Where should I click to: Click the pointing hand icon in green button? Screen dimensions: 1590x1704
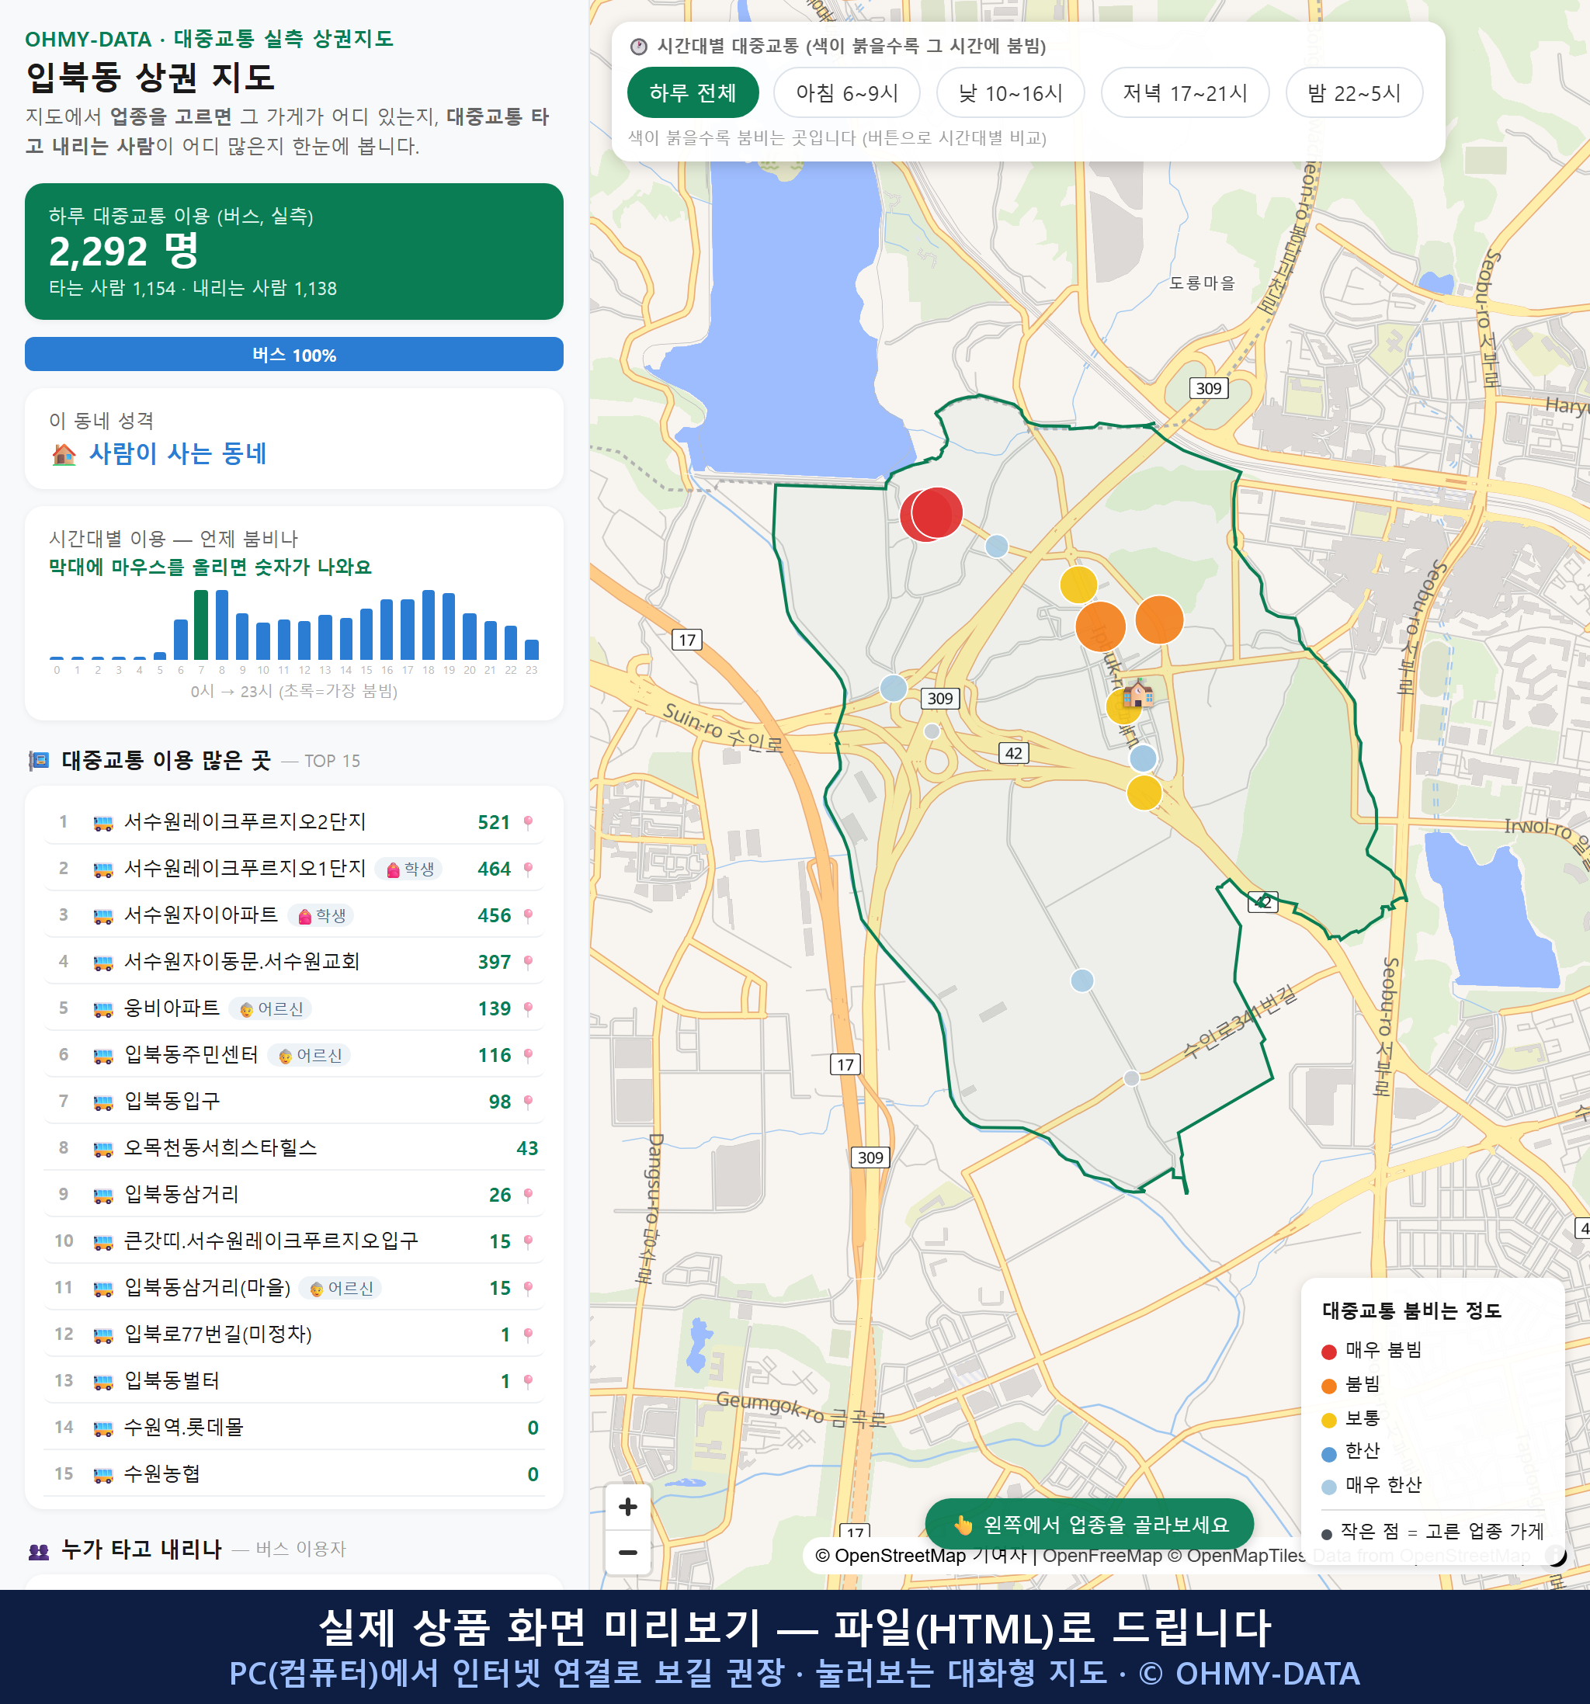click(963, 1524)
